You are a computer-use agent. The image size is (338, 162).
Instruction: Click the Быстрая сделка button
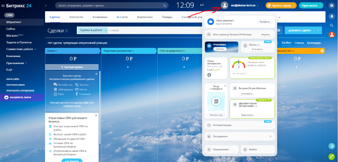click(72, 67)
